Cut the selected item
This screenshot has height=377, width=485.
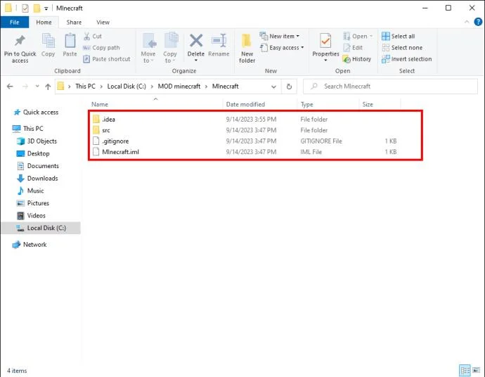click(93, 36)
